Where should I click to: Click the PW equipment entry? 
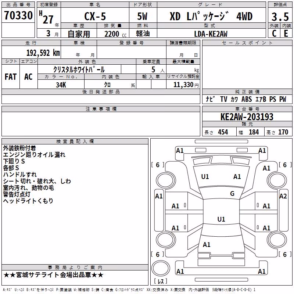coord(283,99)
